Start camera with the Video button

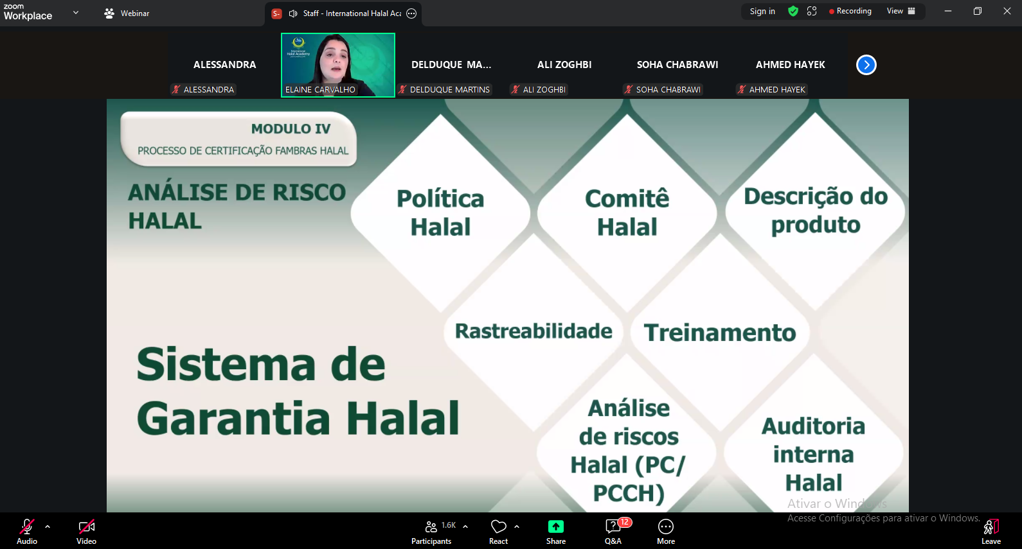click(86, 531)
